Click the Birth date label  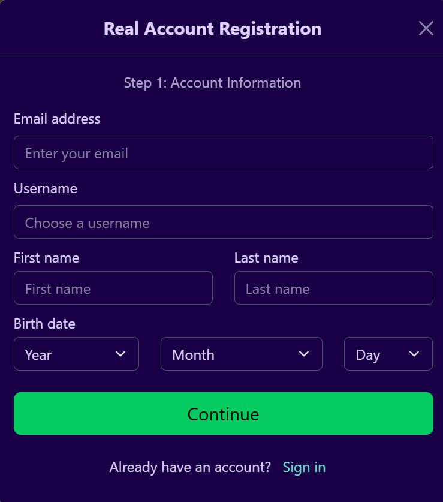[44, 324]
